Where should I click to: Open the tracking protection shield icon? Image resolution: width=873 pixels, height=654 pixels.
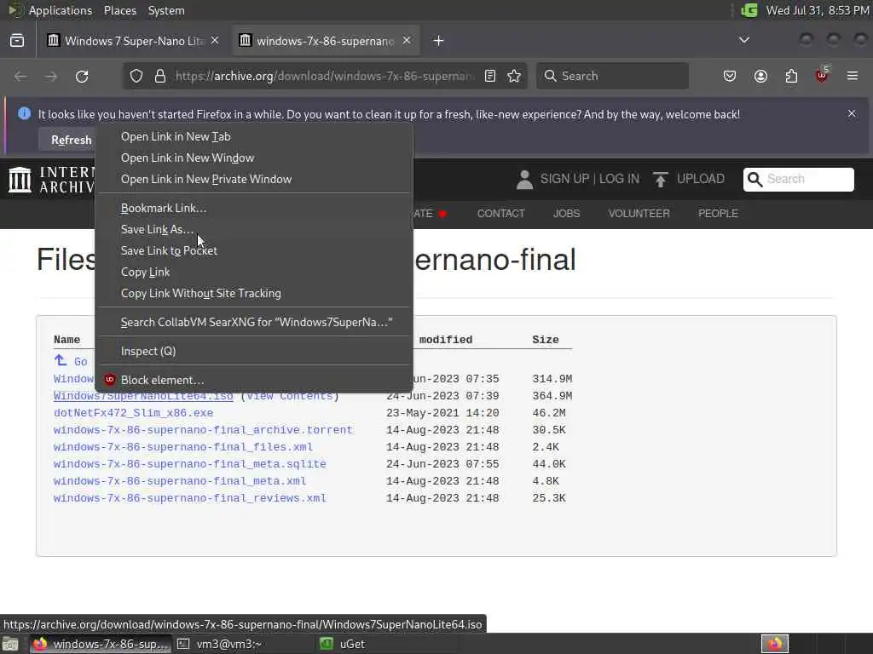coord(136,76)
